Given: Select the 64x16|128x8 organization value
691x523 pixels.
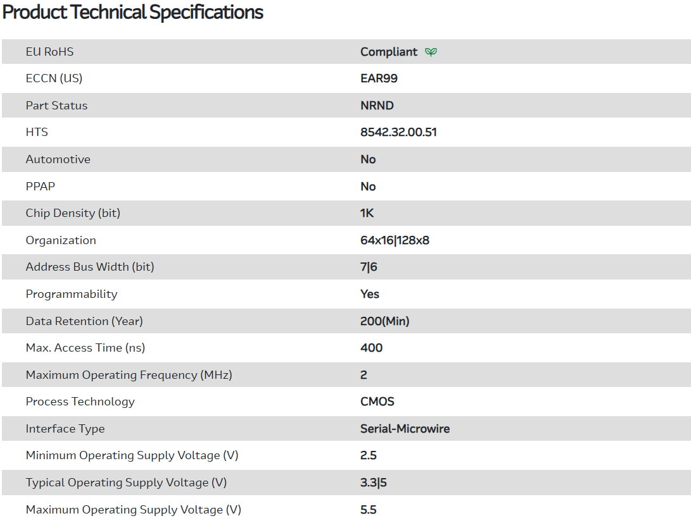Looking at the screenshot, I should pos(395,240).
